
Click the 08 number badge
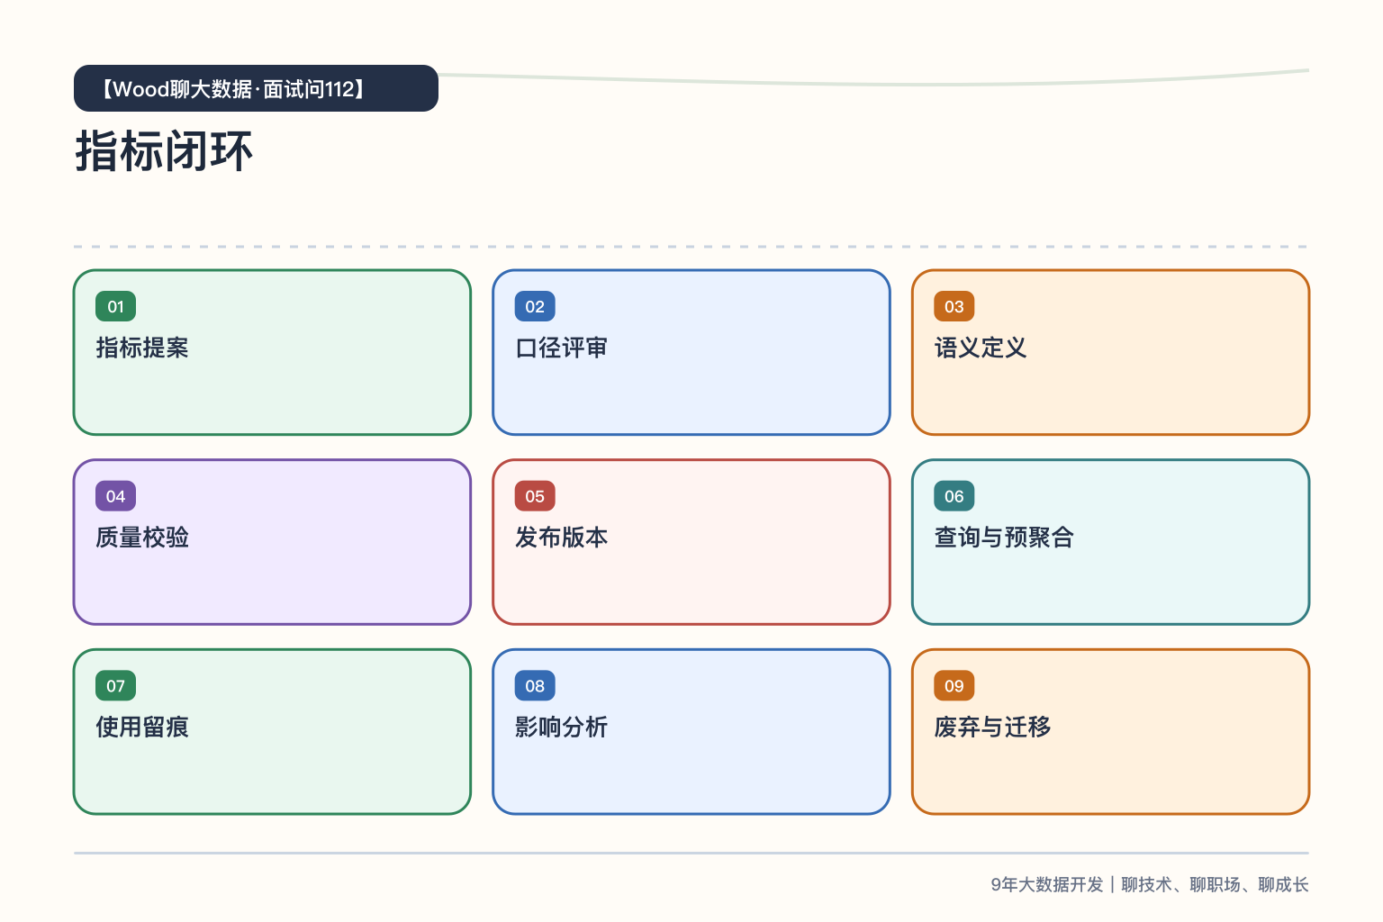tap(535, 686)
